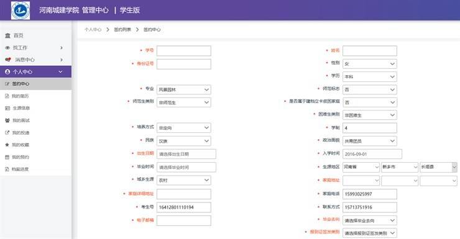460x239 pixels.
Task: Click the 入学时间 field showing 2016-09-01
Action: click(x=372, y=154)
